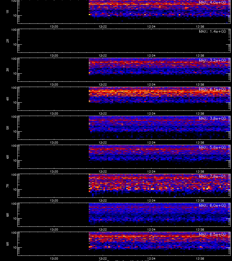Click the 'MAX: 7.8e-01' label in panel 7R
Image resolution: width=232 pixels, height=261 pixels.
pos(212,176)
